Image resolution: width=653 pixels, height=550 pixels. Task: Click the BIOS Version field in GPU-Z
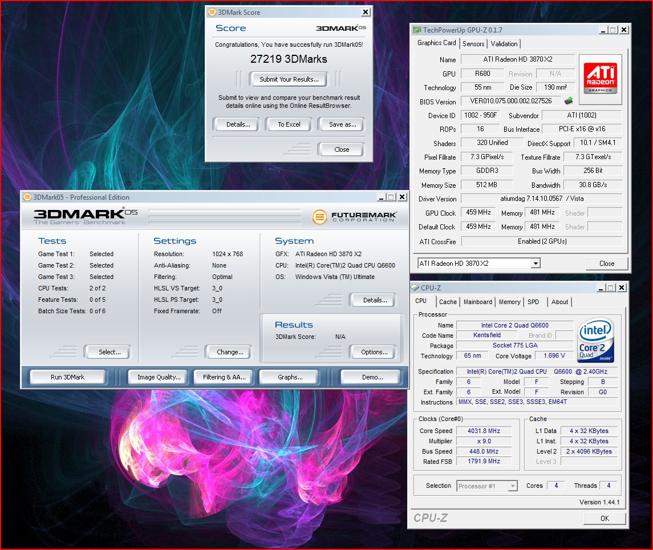[x=511, y=101]
